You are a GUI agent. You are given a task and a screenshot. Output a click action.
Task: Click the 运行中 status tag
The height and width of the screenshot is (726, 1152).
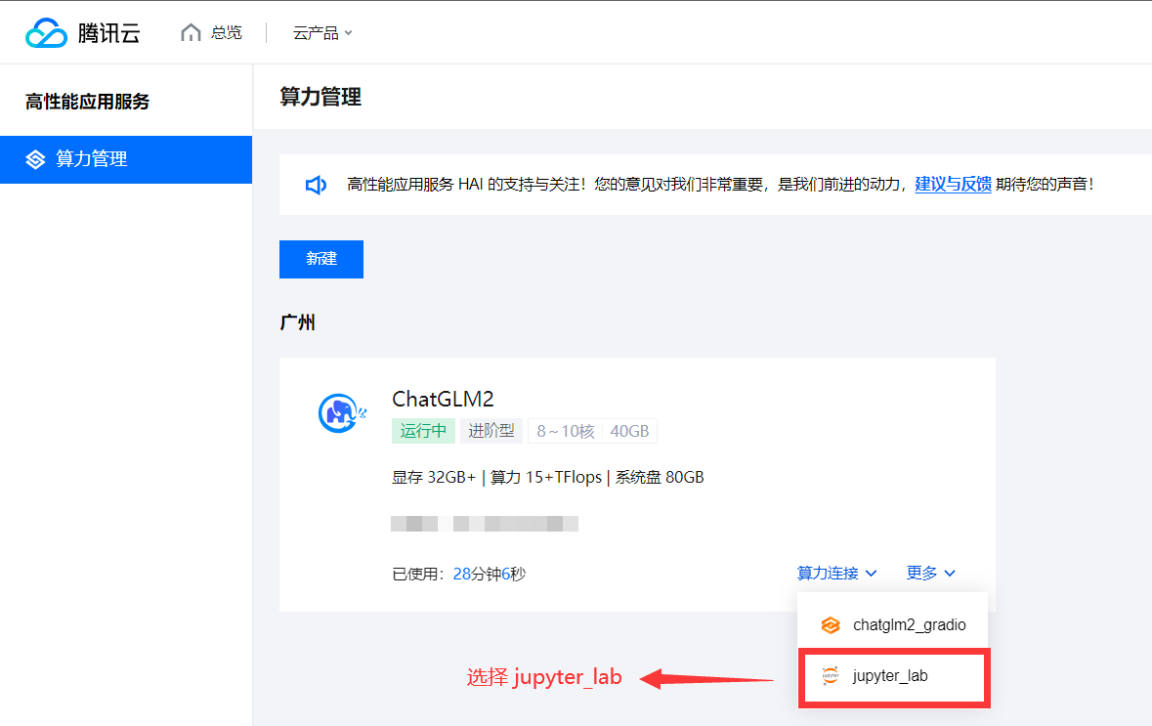pos(423,431)
